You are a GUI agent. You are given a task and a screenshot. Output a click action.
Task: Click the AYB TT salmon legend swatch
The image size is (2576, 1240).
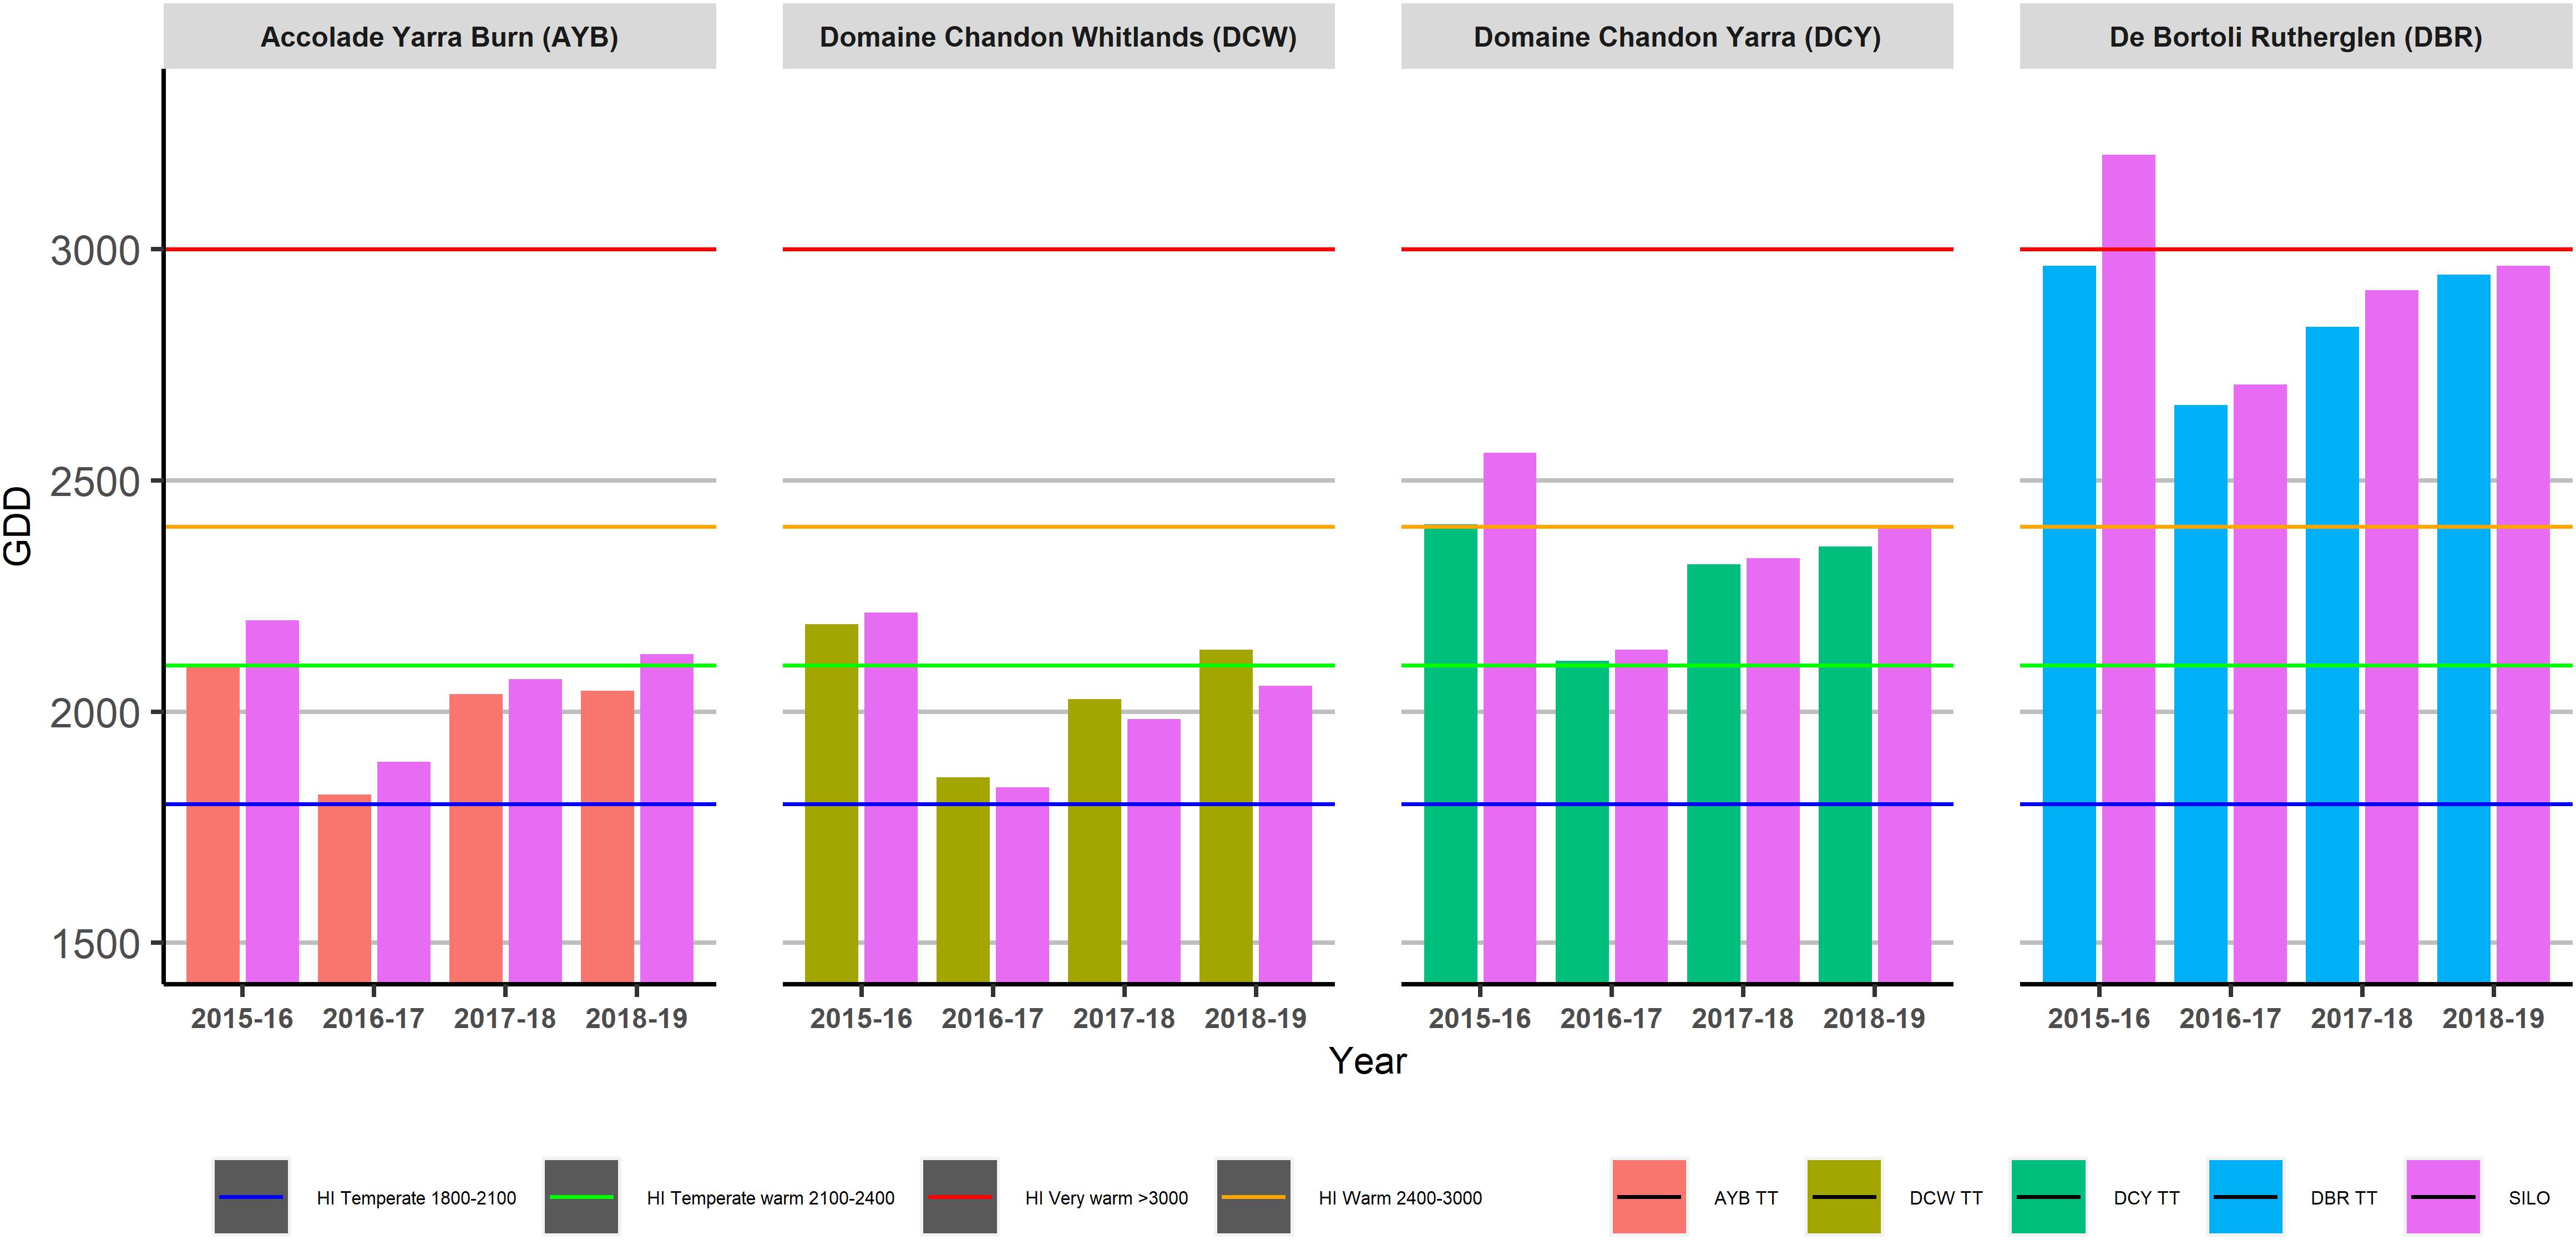[1649, 1197]
